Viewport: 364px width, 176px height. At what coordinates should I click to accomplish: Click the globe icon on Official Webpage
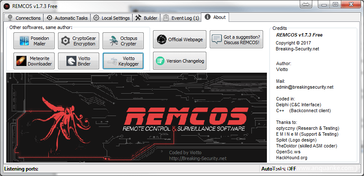point(161,39)
